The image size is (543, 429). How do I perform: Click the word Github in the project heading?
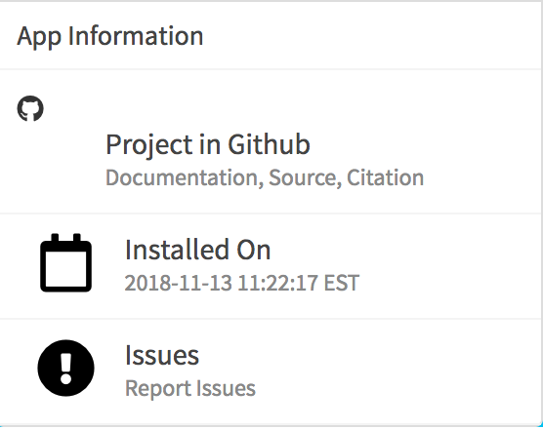tap(269, 143)
